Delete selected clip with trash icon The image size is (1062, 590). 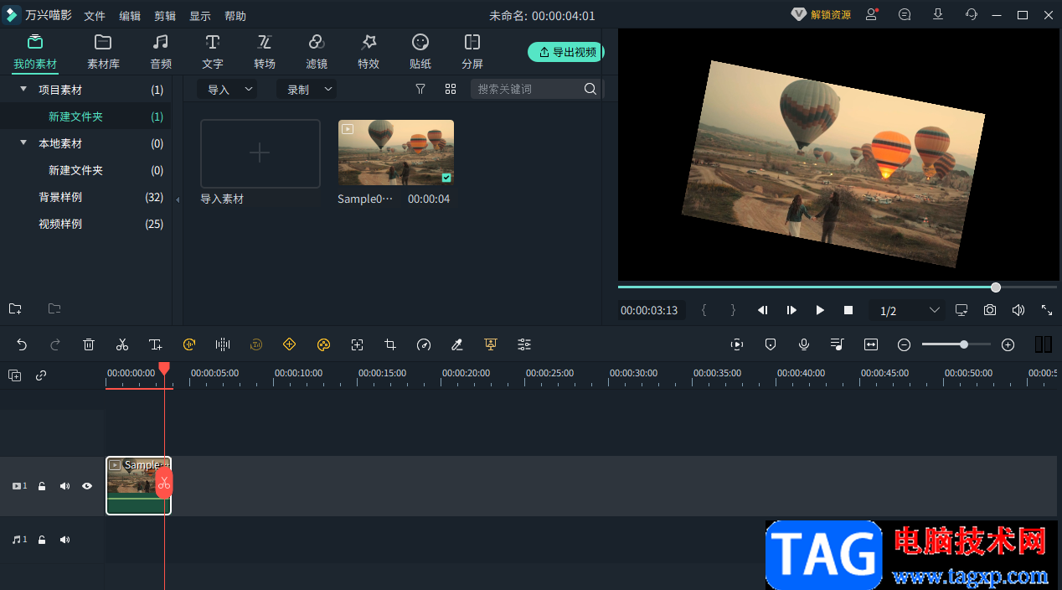pyautogui.click(x=89, y=344)
